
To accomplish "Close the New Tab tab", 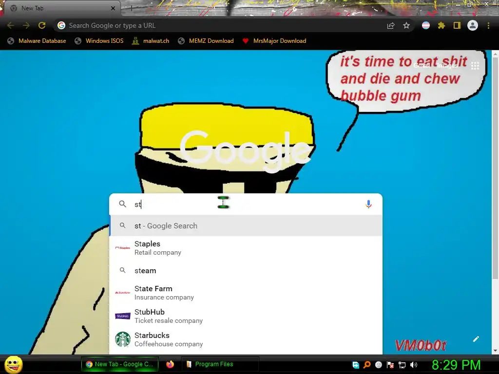I will click(x=113, y=8).
